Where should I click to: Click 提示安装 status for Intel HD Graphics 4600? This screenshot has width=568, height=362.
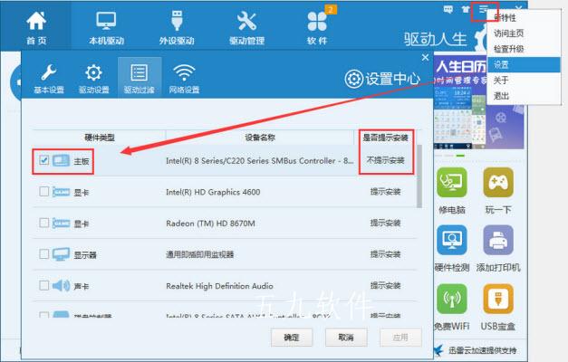[385, 192]
